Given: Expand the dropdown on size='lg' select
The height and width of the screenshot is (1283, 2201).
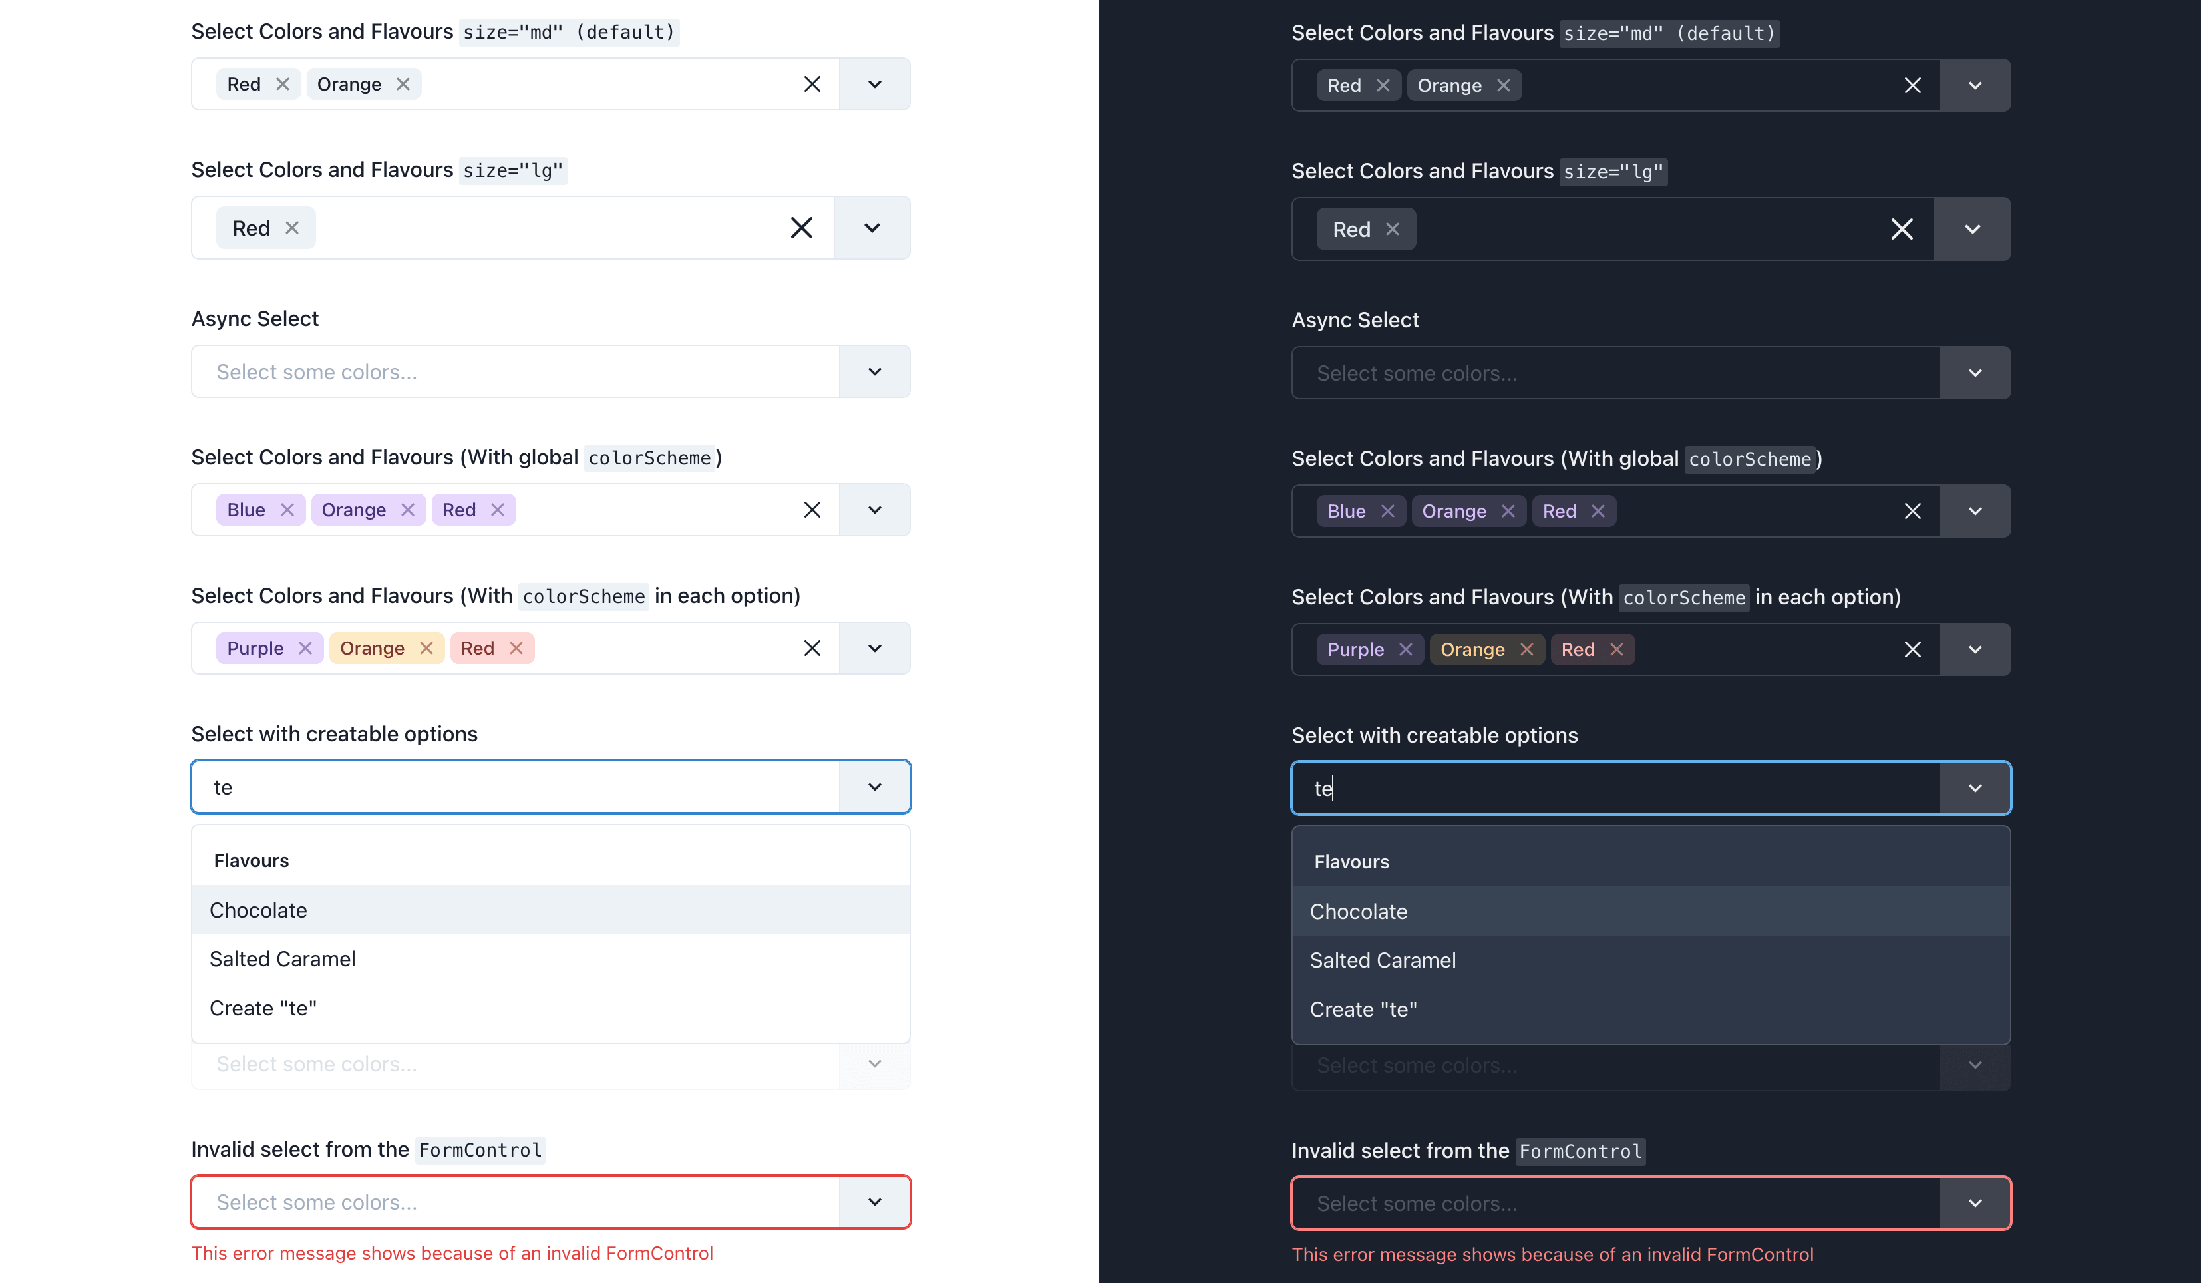Looking at the screenshot, I should point(872,226).
